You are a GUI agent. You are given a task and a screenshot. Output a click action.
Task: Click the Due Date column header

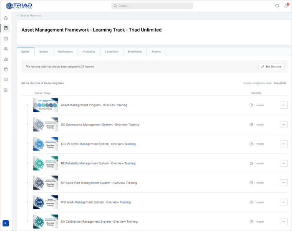coord(256,93)
